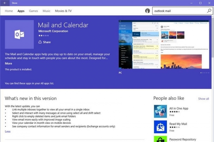Select the Apps tab

click(x=21, y=11)
